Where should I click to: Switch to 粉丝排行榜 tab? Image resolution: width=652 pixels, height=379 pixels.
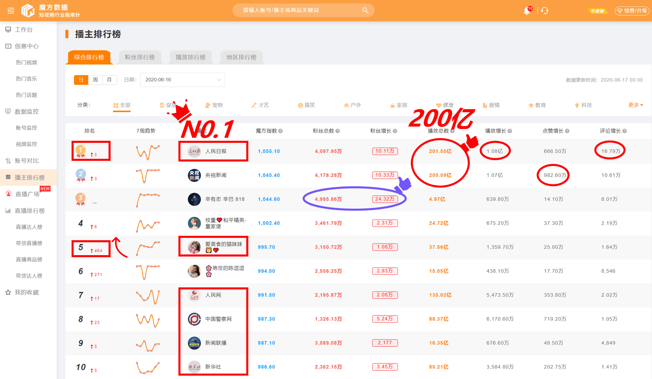(x=140, y=57)
